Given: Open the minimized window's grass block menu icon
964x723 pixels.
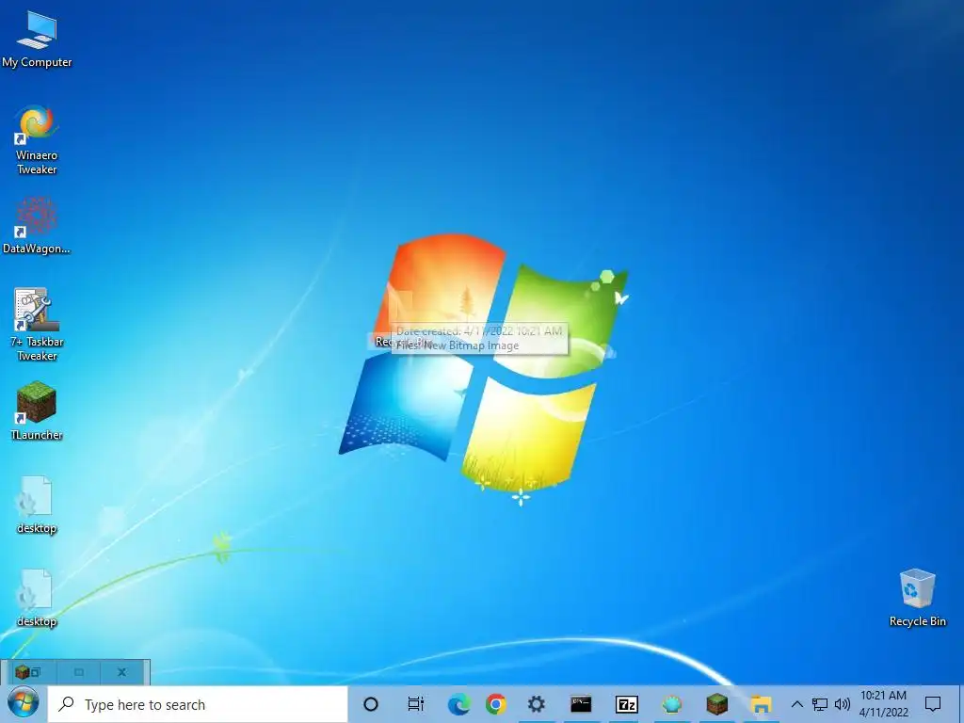Looking at the screenshot, I should [23, 672].
